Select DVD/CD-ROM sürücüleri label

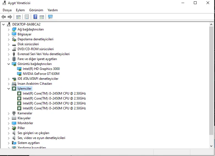coord(36,49)
